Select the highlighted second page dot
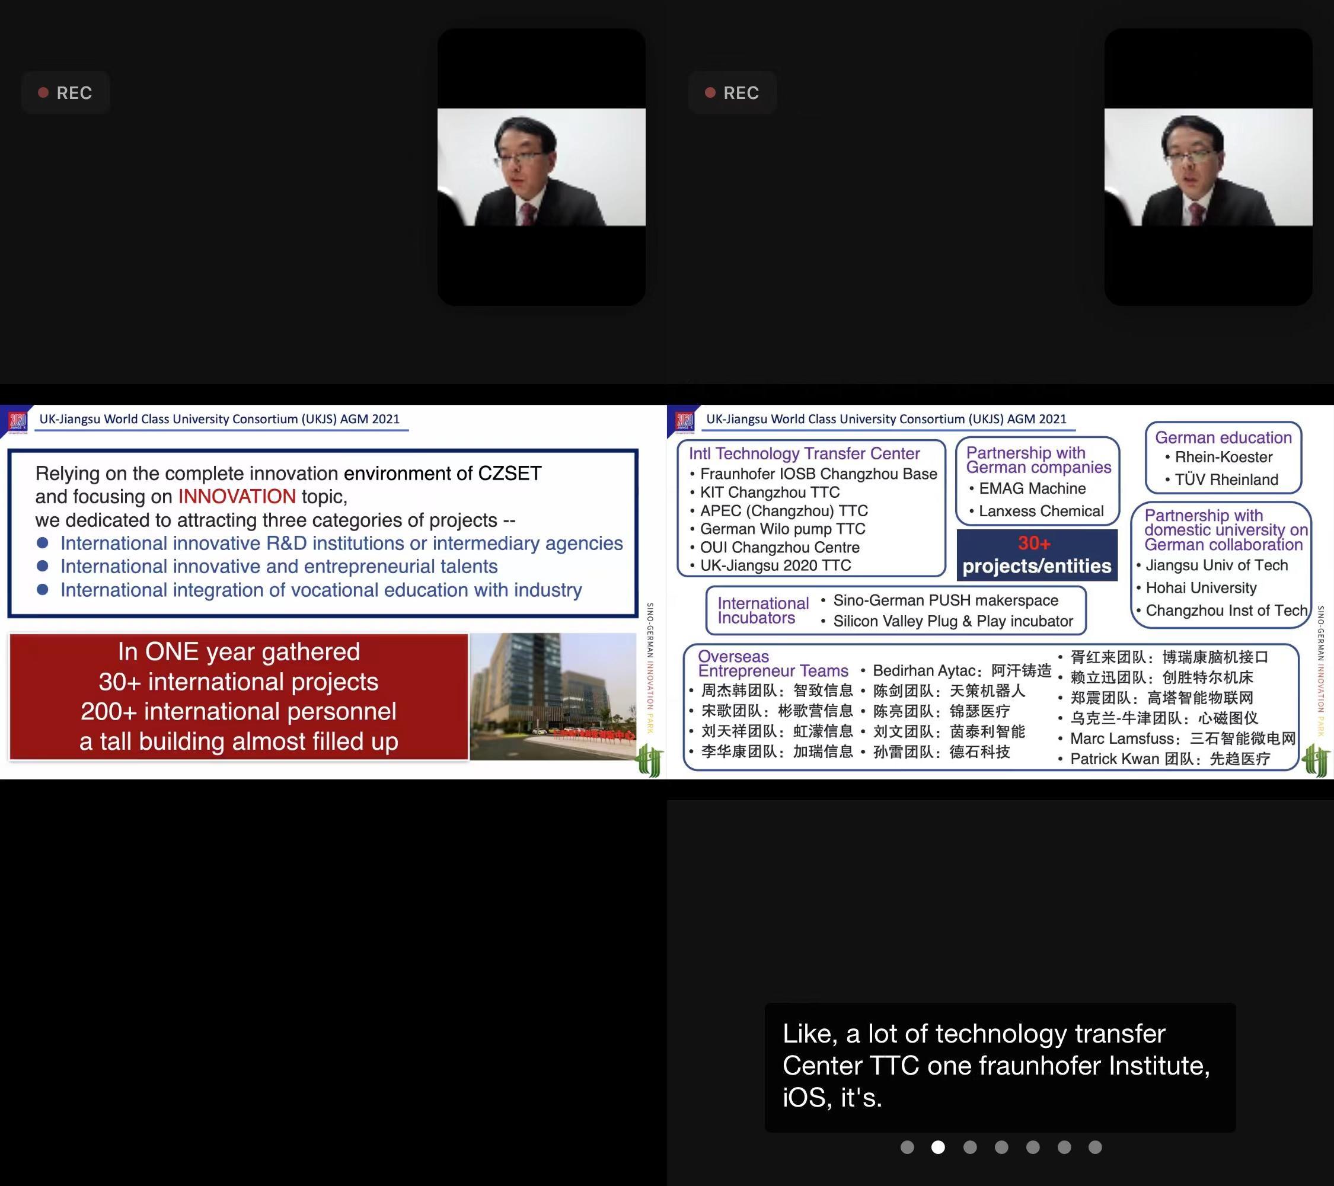Viewport: 1334px width, 1186px height. click(x=938, y=1147)
